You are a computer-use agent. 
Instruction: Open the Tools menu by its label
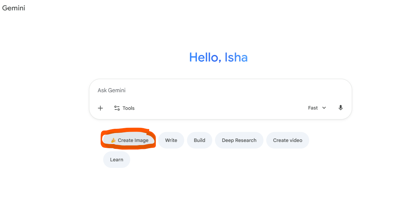128,108
